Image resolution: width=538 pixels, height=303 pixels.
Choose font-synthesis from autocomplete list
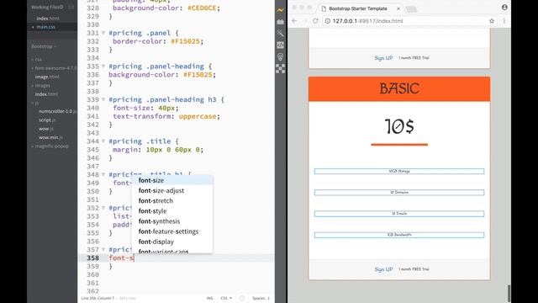point(172,221)
